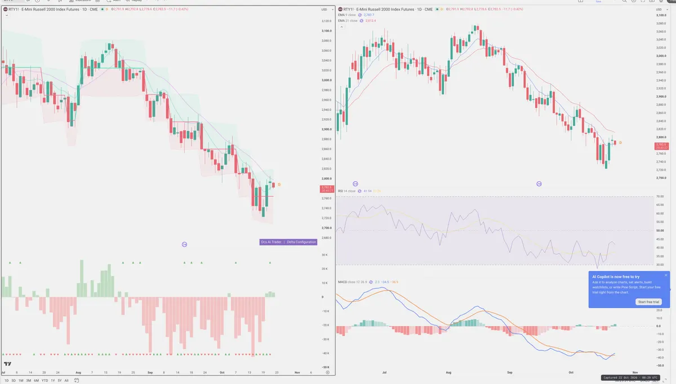This screenshot has height=384, width=676.
Task: Set range to 6M
Action: point(36,381)
